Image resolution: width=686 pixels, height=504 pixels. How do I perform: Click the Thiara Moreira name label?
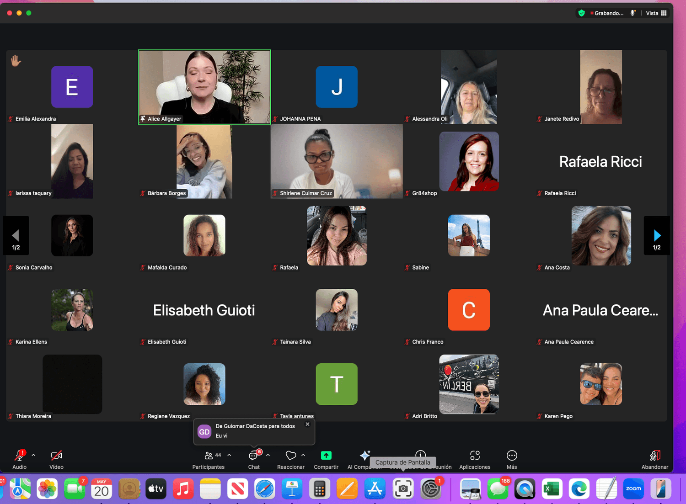coord(33,416)
